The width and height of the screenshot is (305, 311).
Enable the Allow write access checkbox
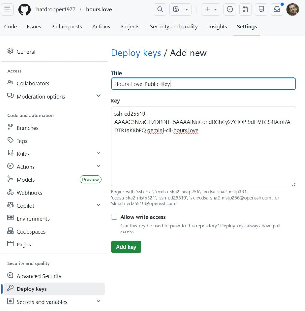pos(114,217)
